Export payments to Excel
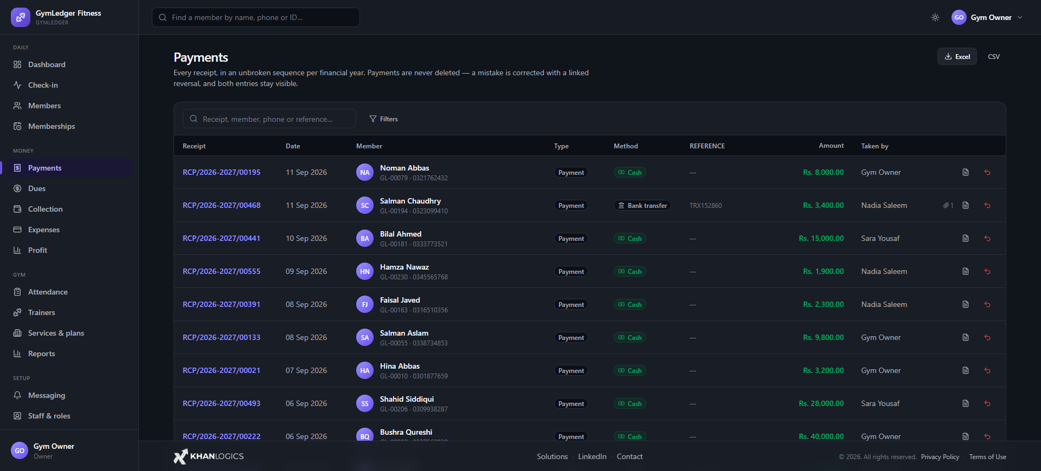This screenshot has height=471, width=1041. click(957, 56)
